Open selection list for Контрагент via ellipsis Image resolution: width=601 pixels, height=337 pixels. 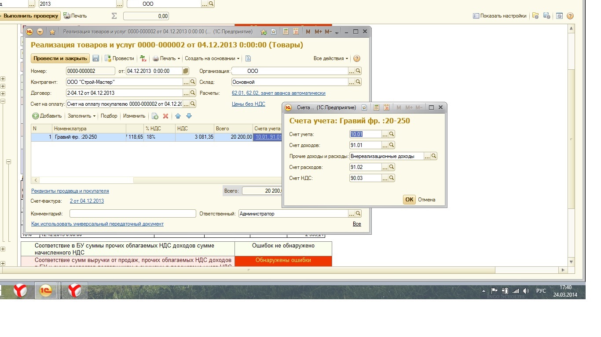(x=186, y=82)
